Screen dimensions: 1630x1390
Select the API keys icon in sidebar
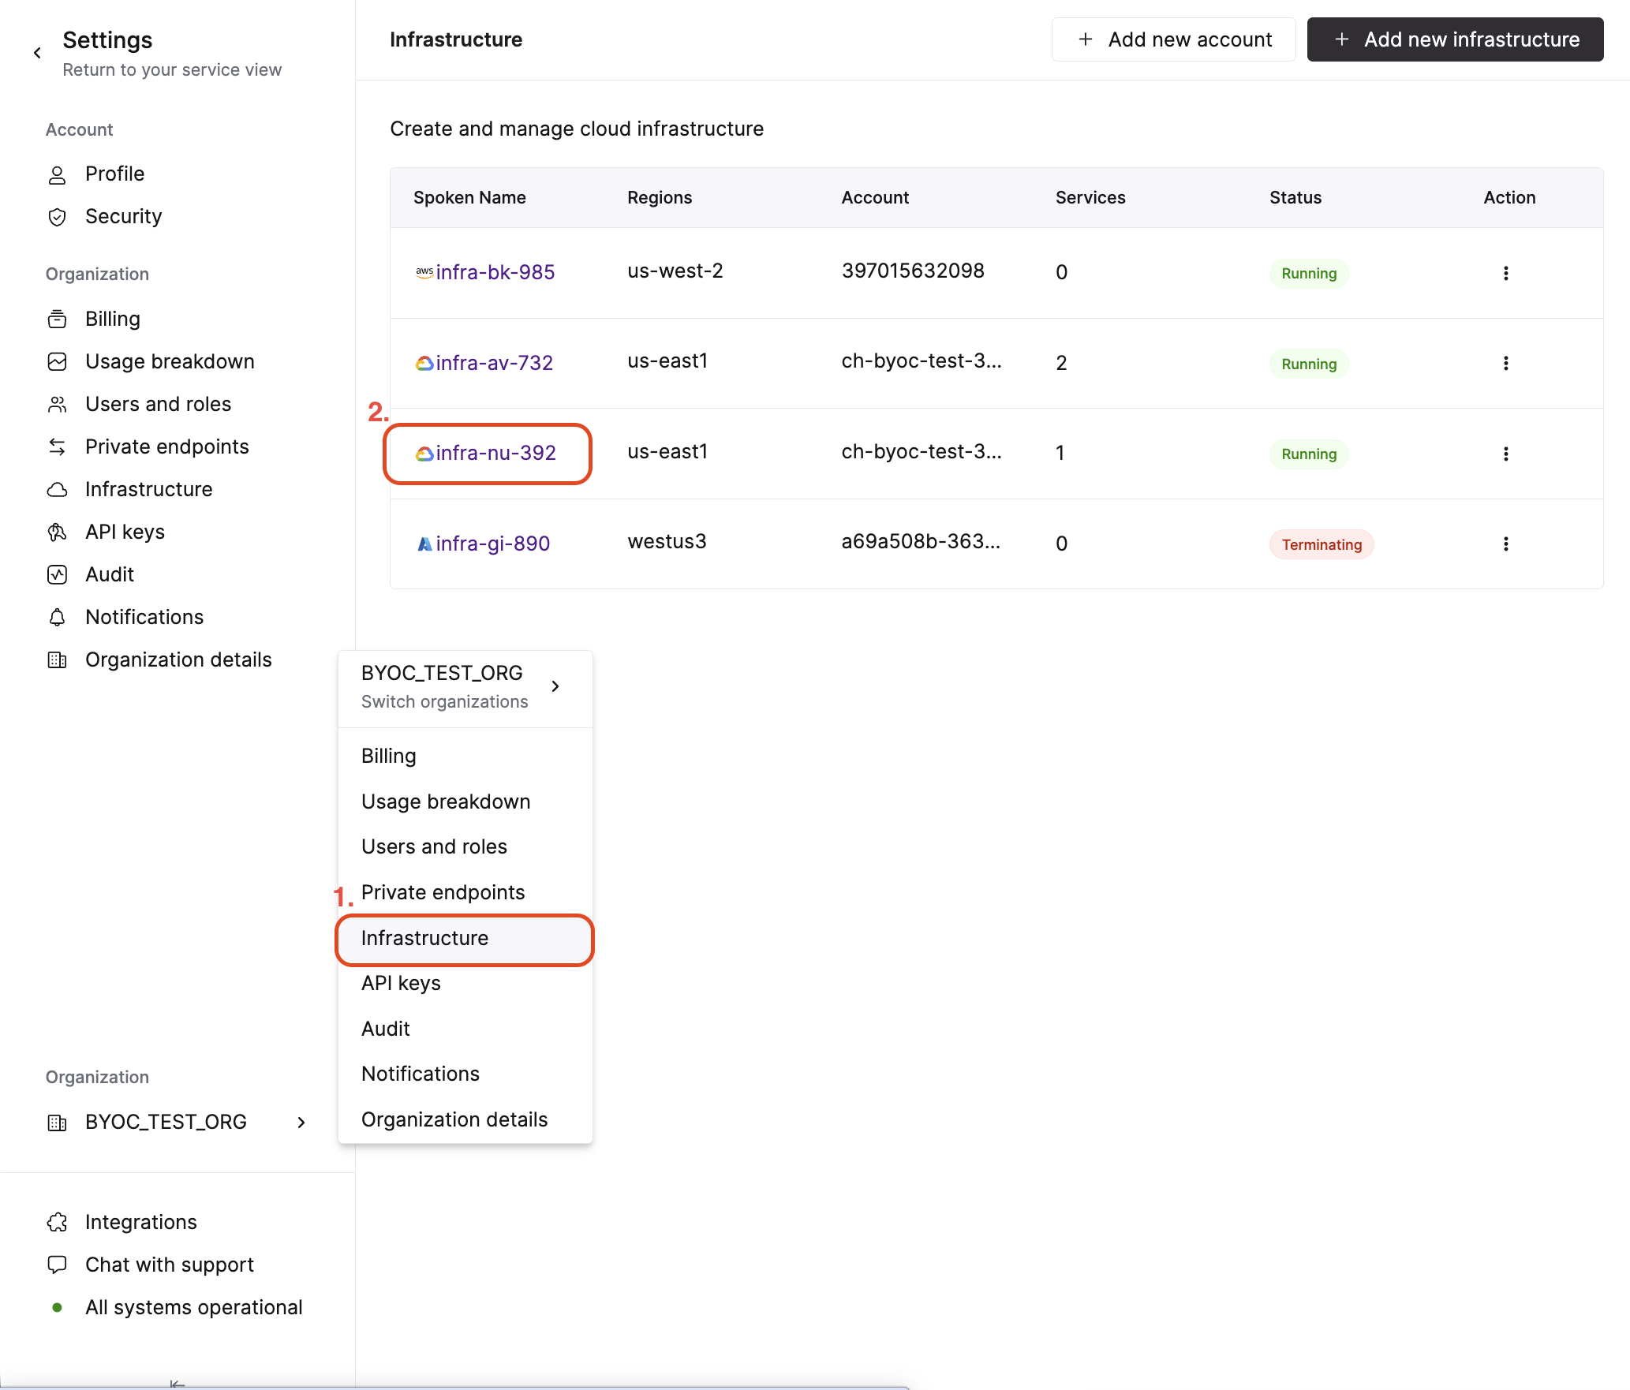[57, 532]
